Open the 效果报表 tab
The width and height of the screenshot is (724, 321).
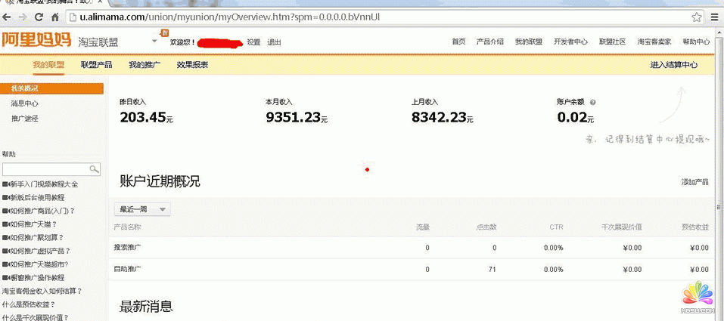(192, 65)
